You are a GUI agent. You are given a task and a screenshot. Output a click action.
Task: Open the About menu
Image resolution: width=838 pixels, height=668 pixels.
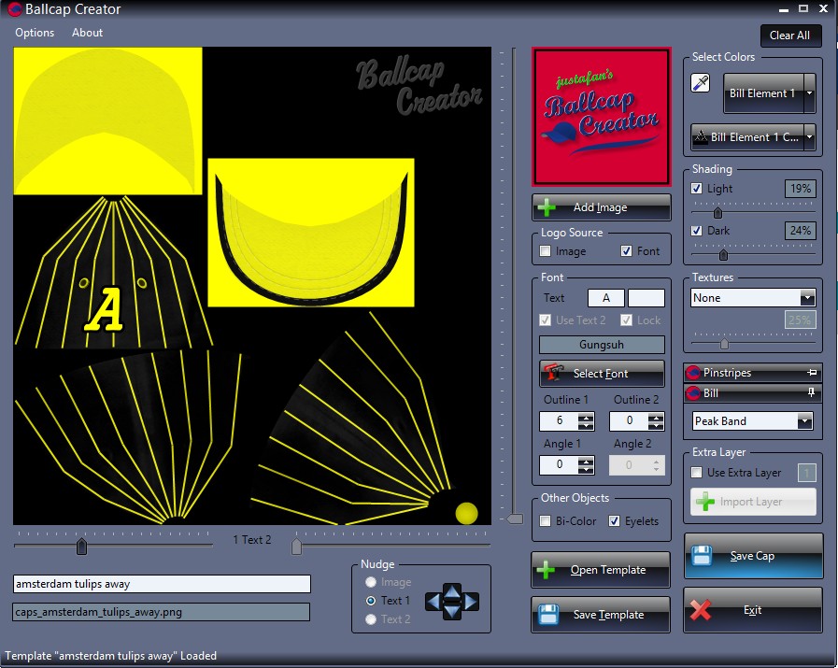coord(88,33)
